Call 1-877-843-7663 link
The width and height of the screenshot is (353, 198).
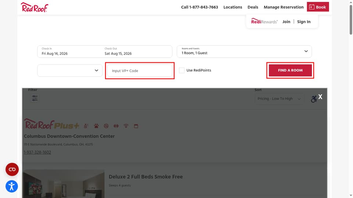(x=199, y=7)
